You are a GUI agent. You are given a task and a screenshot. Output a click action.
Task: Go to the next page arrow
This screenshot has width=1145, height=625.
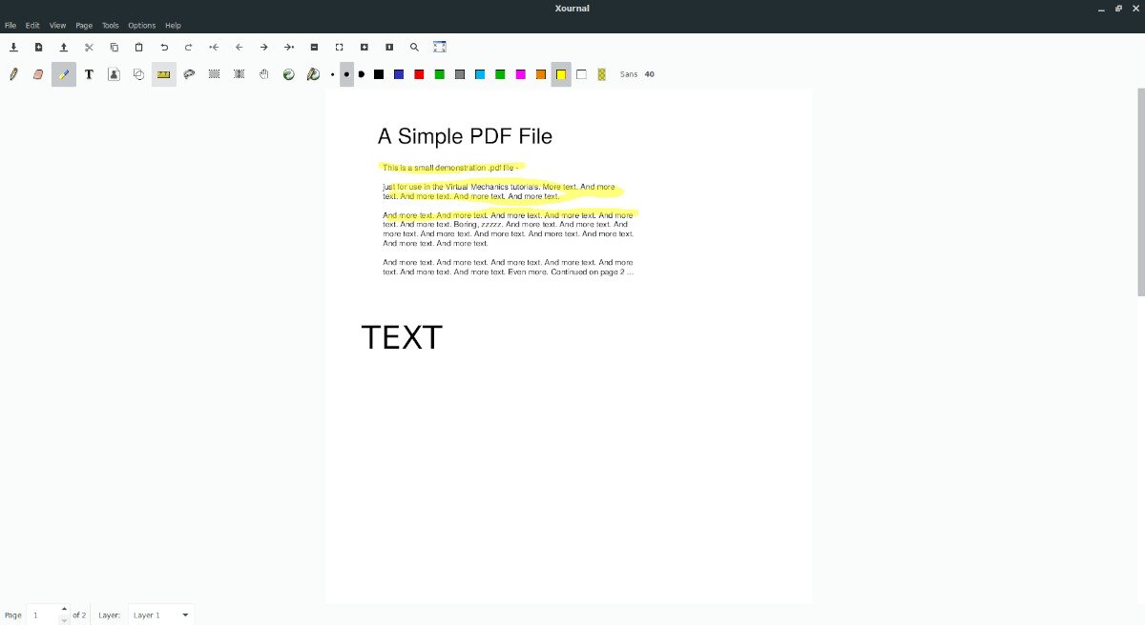point(263,47)
